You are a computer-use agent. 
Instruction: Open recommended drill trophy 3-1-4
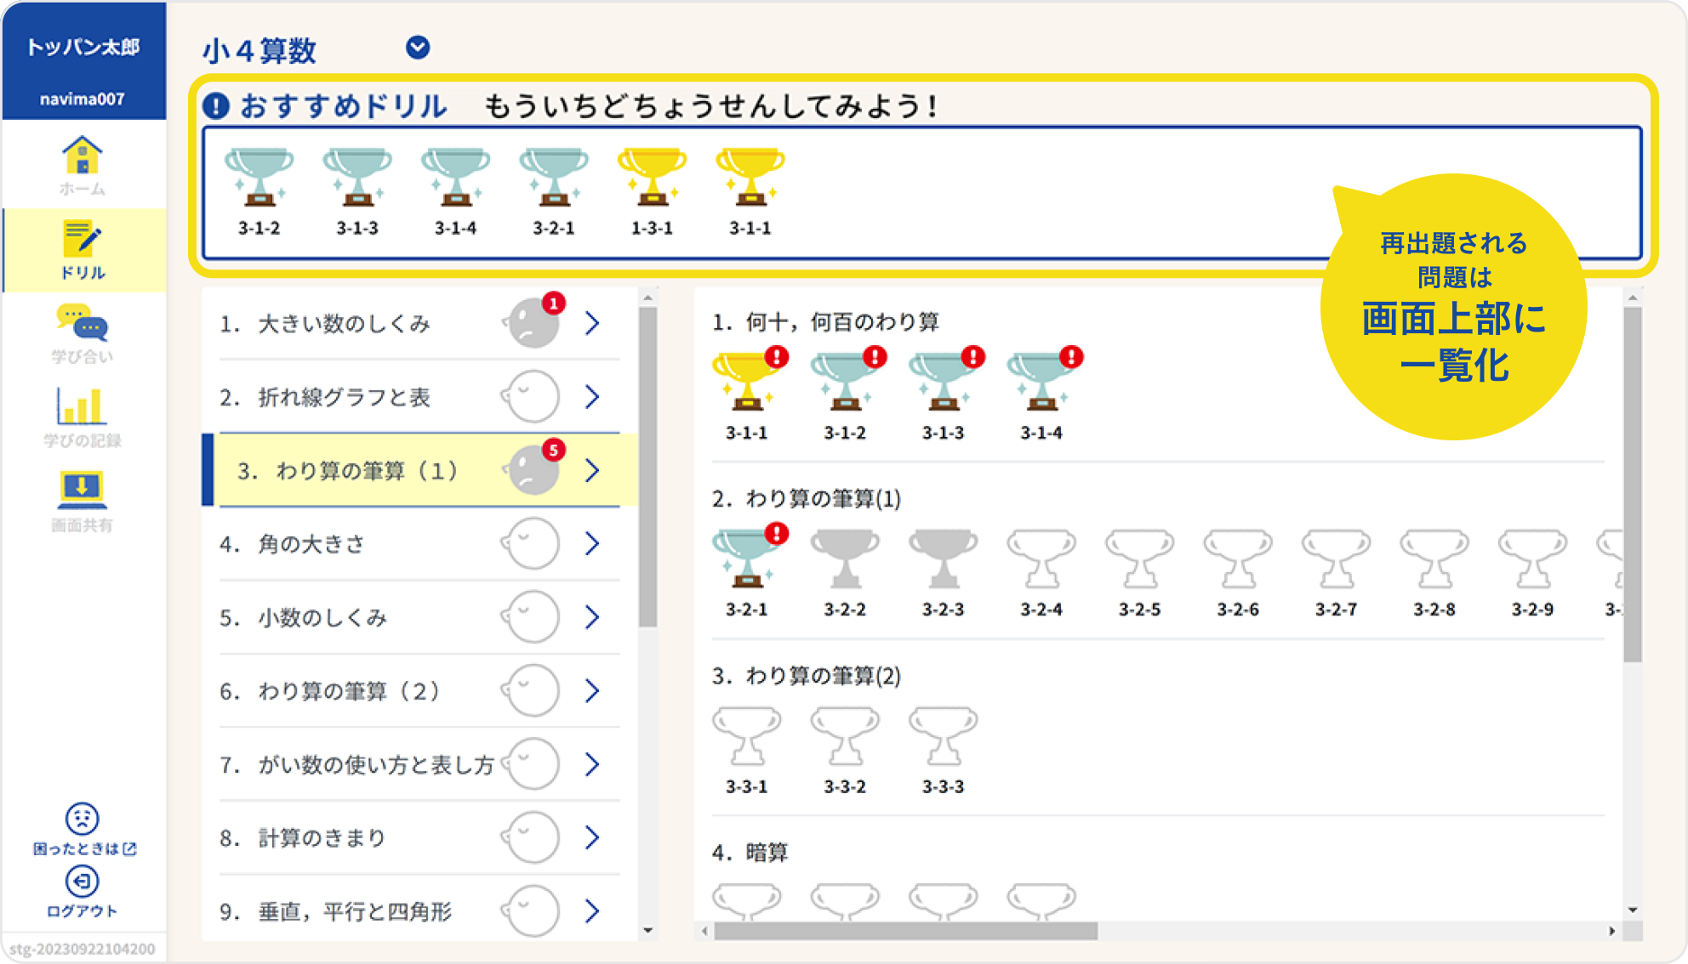click(x=456, y=177)
